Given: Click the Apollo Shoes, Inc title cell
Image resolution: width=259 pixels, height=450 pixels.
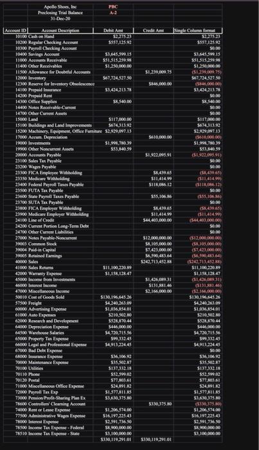Looking at the screenshot, I should pyautogui.click(x=60, y=7).
